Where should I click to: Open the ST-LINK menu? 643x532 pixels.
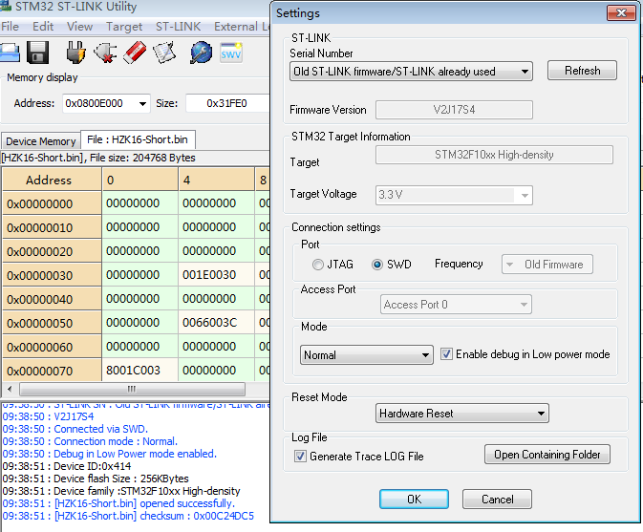point(178,27)
